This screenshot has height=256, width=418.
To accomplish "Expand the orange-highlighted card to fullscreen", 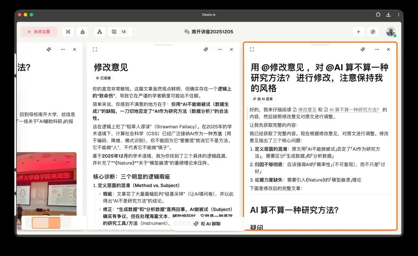I will click(252, 49).
